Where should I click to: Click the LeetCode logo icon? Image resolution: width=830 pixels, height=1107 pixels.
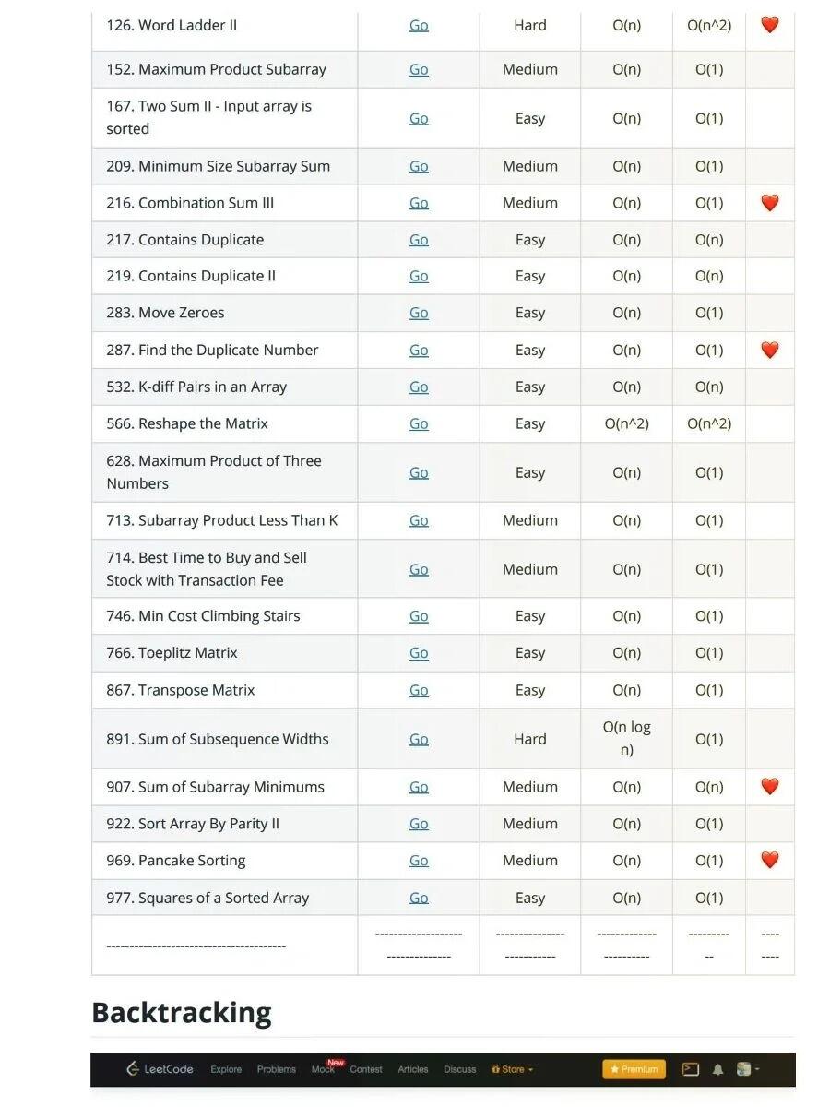[133, 1069]
